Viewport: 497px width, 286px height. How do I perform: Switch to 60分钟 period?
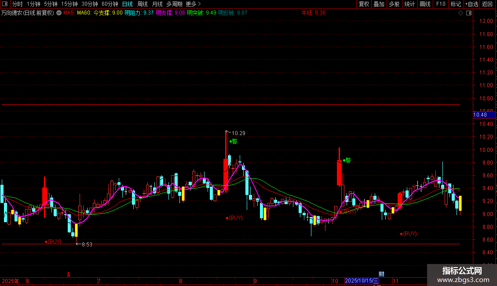click(x=110, y=4)
